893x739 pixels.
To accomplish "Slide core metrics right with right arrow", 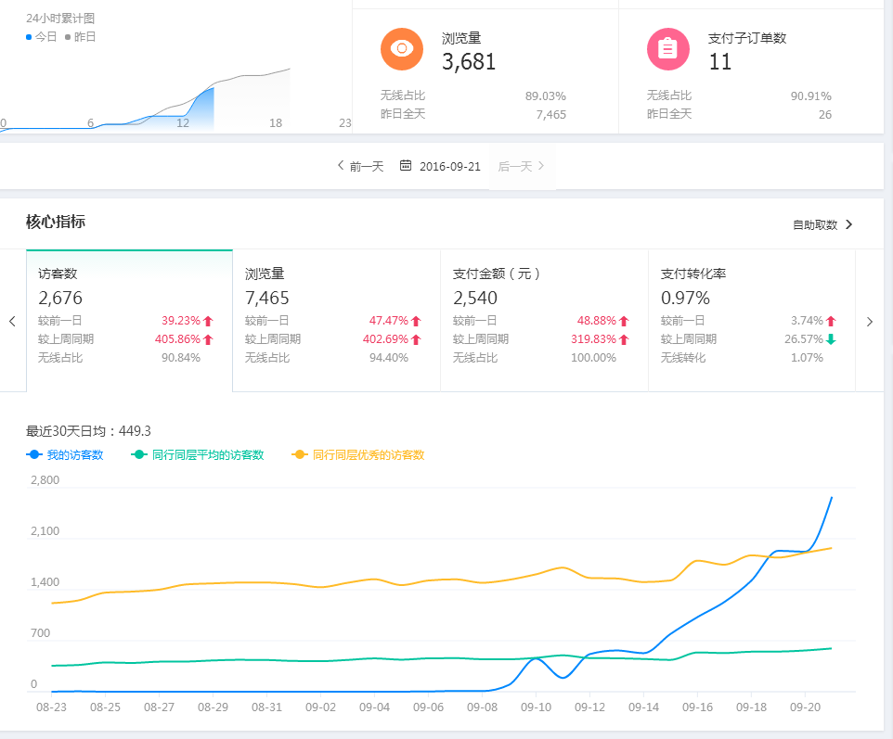I will (x=870, y=322).
